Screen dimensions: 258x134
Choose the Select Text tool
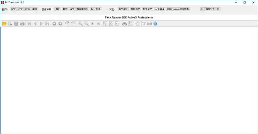click(x=144, y=24)
